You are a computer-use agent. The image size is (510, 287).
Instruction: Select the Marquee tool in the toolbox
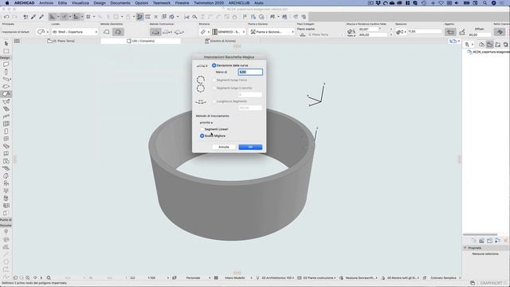point(6,51)
